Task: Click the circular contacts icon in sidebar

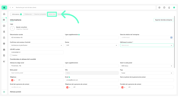Action: (x=4, y=44)
